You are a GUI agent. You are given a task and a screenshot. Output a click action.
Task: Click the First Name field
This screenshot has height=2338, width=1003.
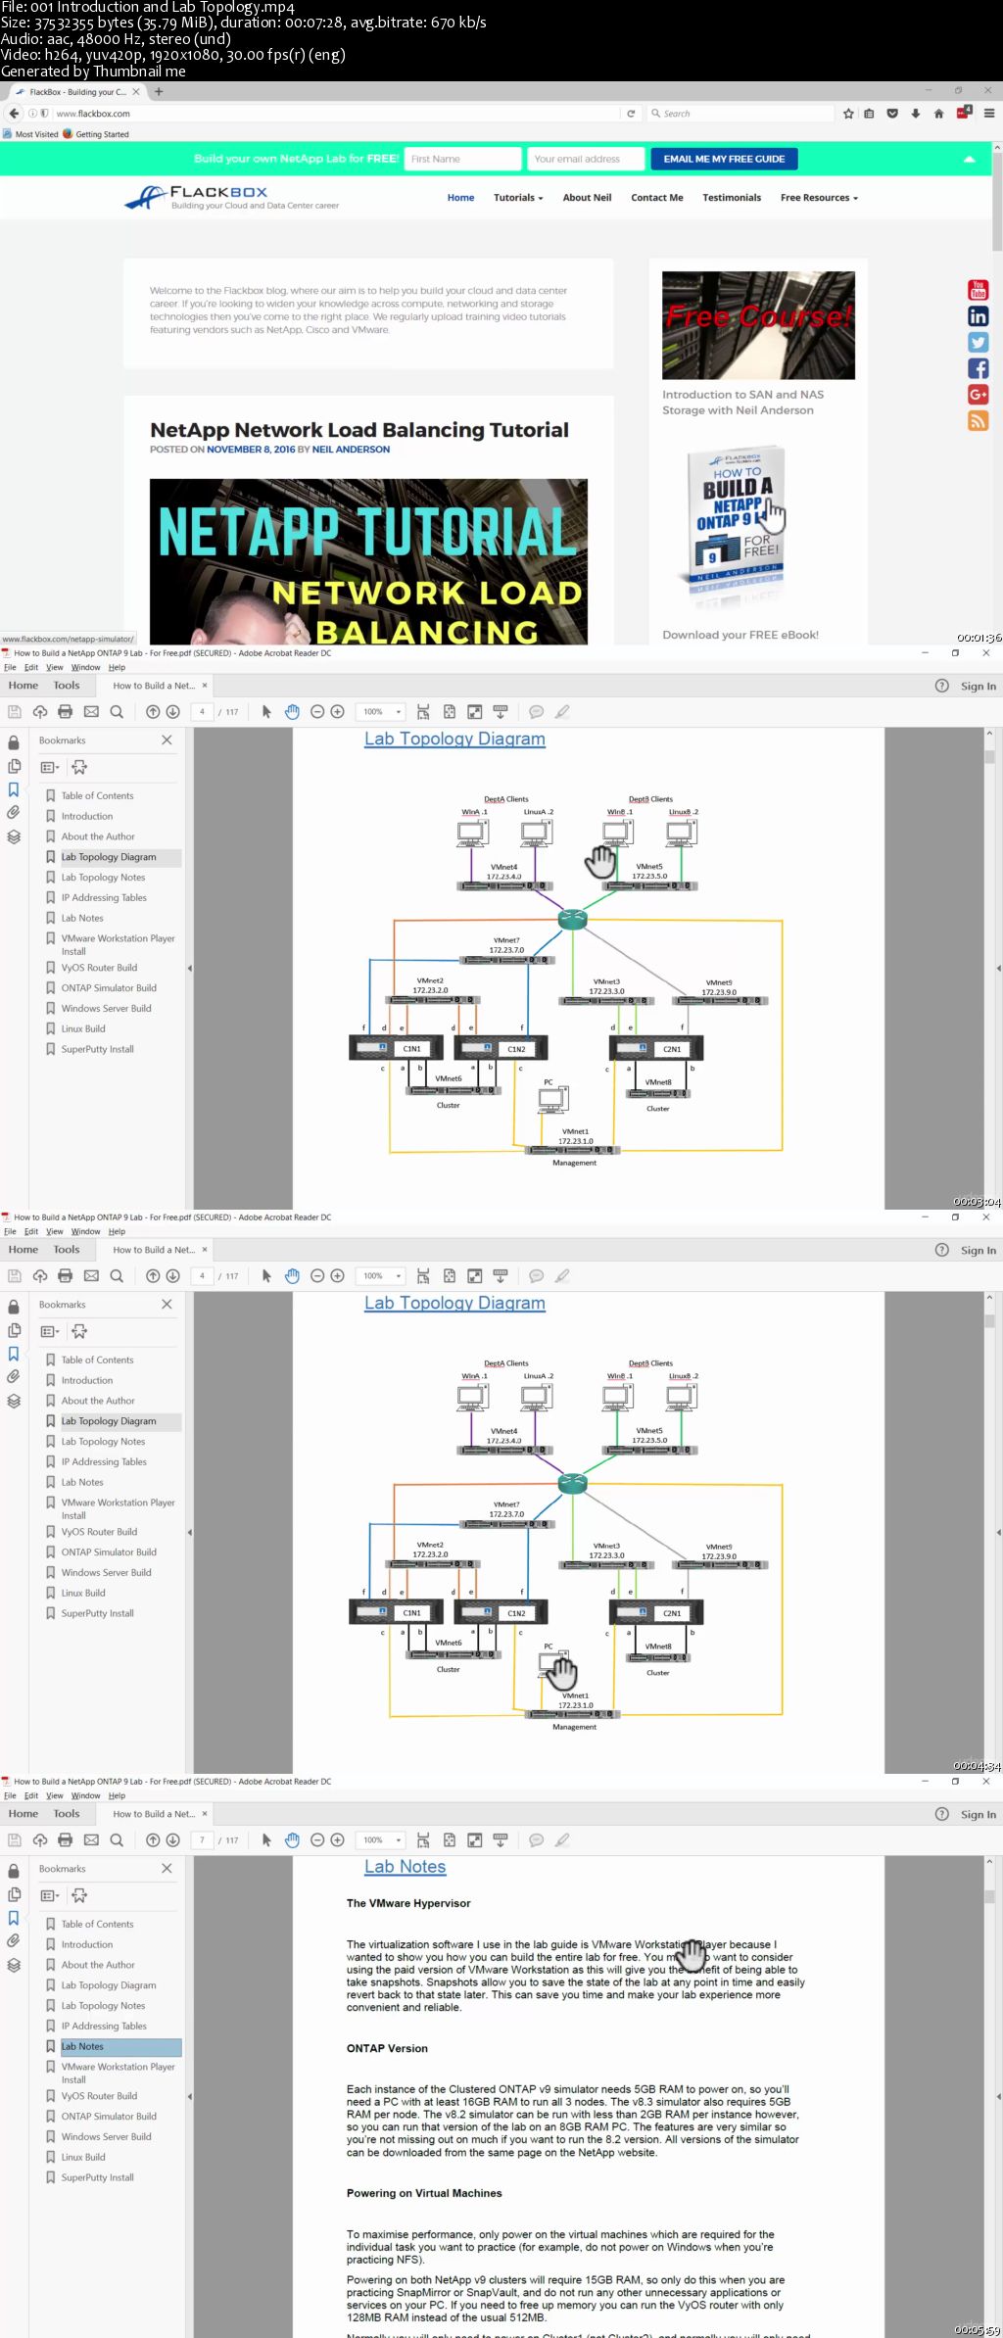pos(461,159)
